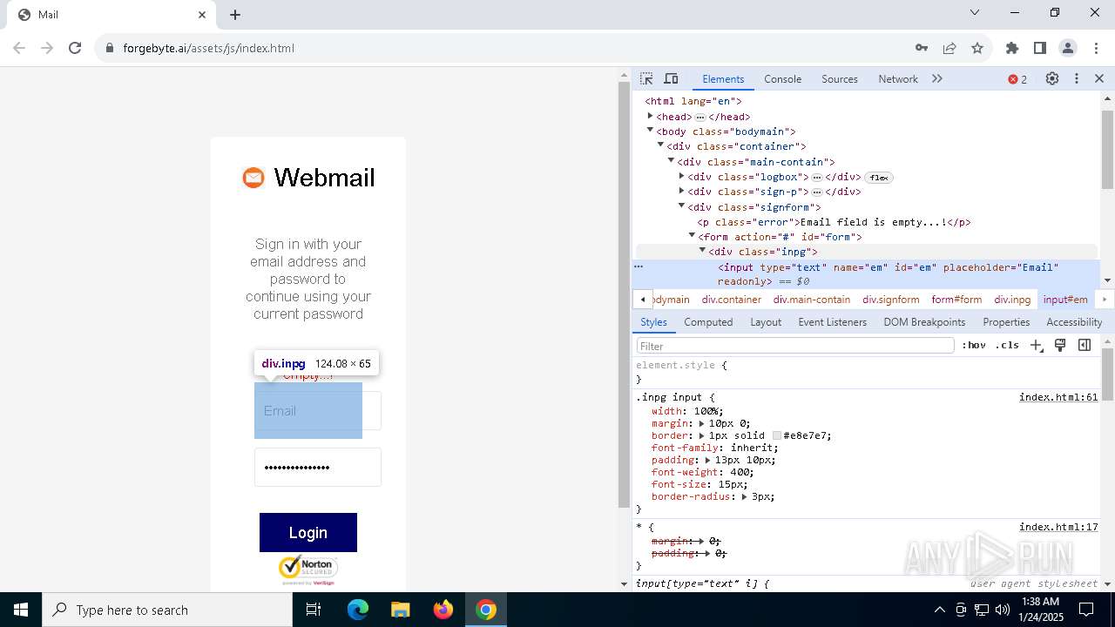
Task: Open the share this page icon
Action: click(x=949, y=48)
